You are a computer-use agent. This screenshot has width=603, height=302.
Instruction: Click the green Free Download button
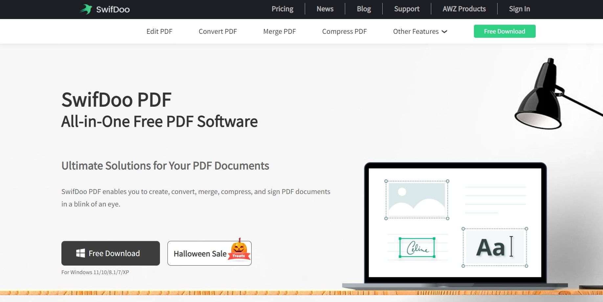[x=504, y=31]
